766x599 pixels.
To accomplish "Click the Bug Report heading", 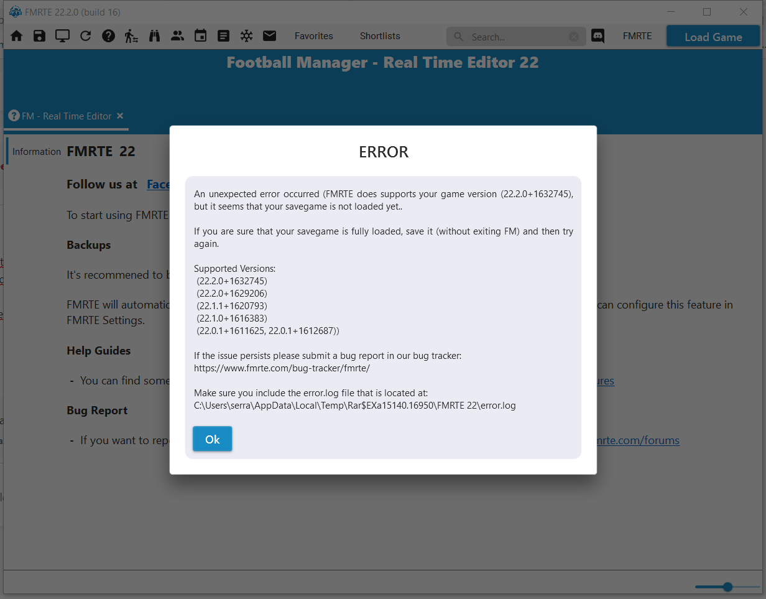I will pyautogui.click(x=97, y=411).
